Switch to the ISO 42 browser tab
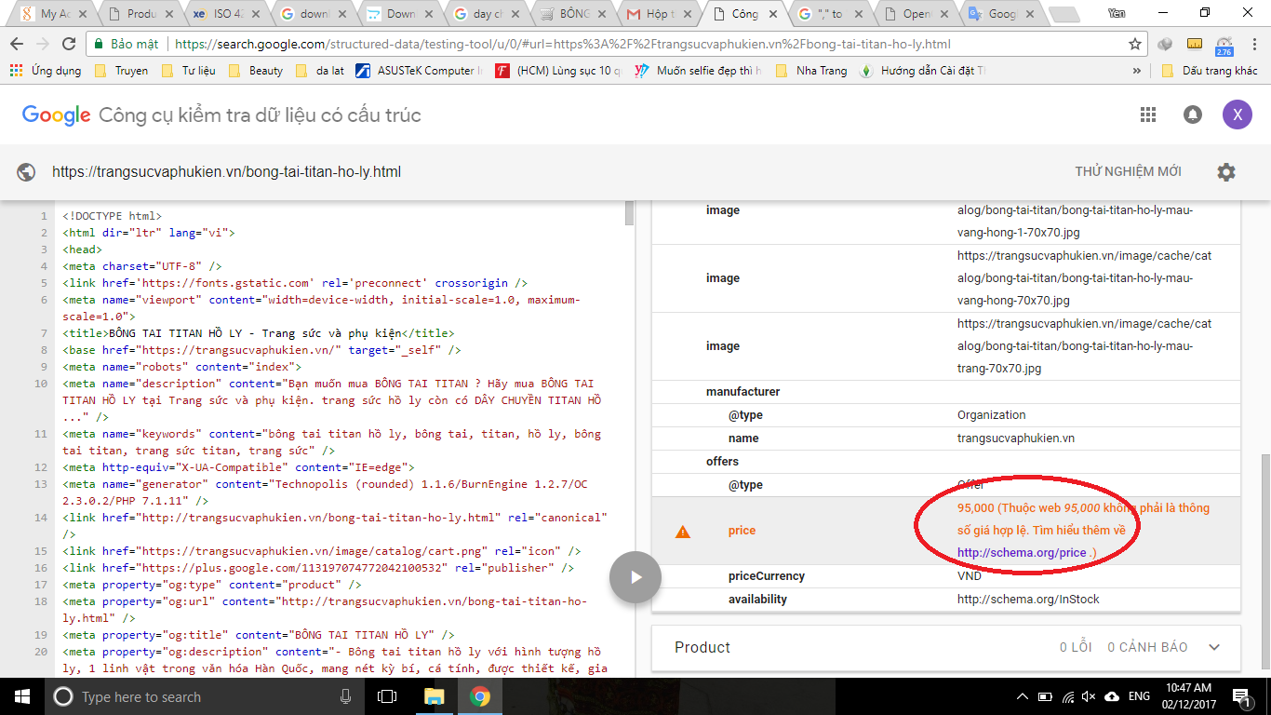 coord(223,14)
